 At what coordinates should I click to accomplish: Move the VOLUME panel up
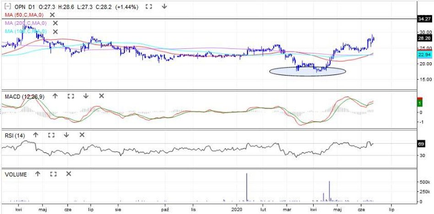tap(38, 174)
